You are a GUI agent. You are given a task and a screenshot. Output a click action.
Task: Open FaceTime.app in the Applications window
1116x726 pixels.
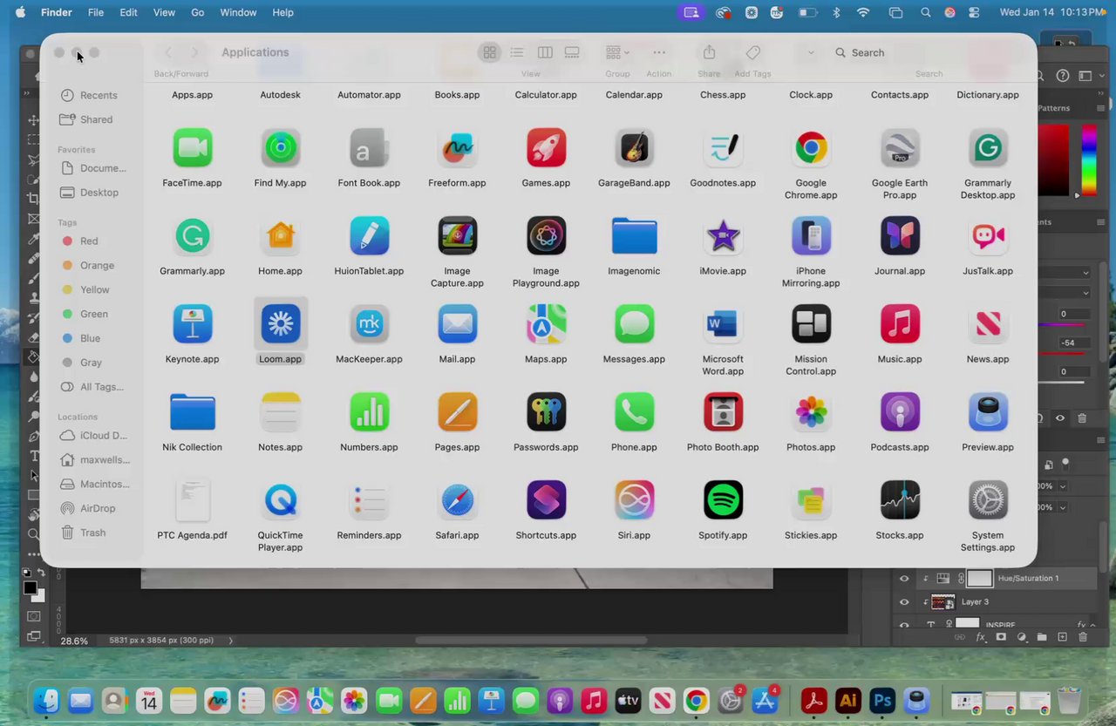(192, 148)
